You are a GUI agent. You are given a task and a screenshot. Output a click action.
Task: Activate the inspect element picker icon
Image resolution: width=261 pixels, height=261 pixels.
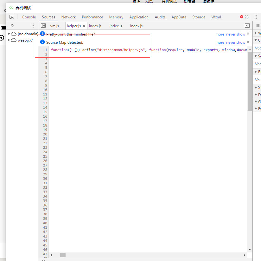click(x=12, y=17)
